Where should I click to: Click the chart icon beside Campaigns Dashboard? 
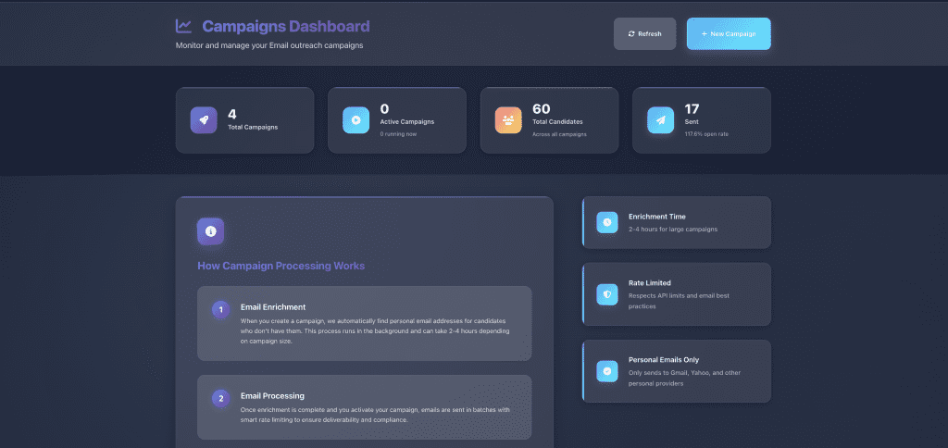tap(184, 26)
